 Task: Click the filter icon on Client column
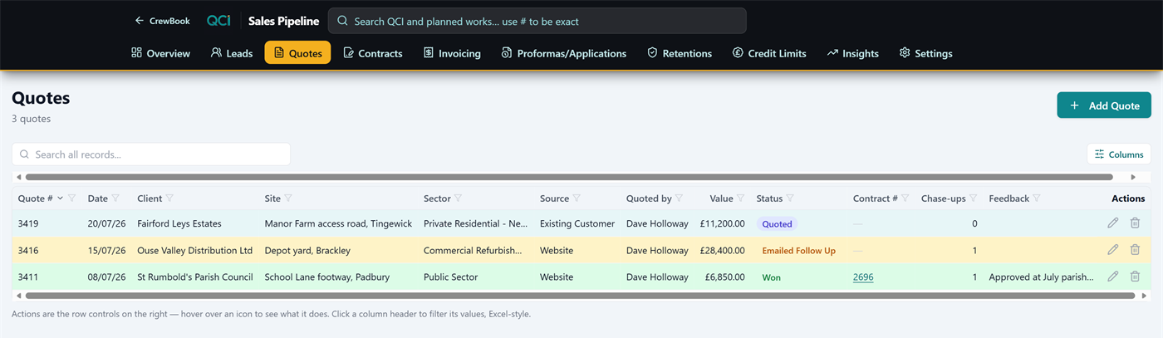pyautogui.click(x=169, y=198)
